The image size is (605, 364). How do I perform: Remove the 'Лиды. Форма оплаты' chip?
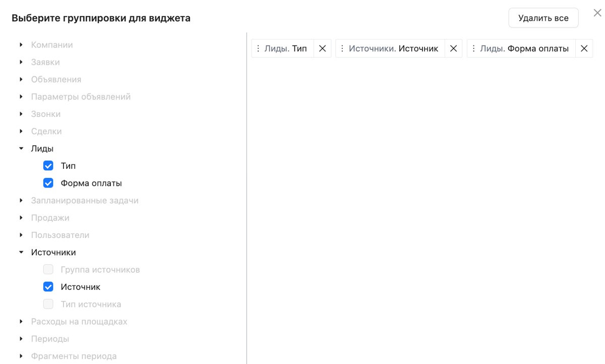tap(584, 49)
